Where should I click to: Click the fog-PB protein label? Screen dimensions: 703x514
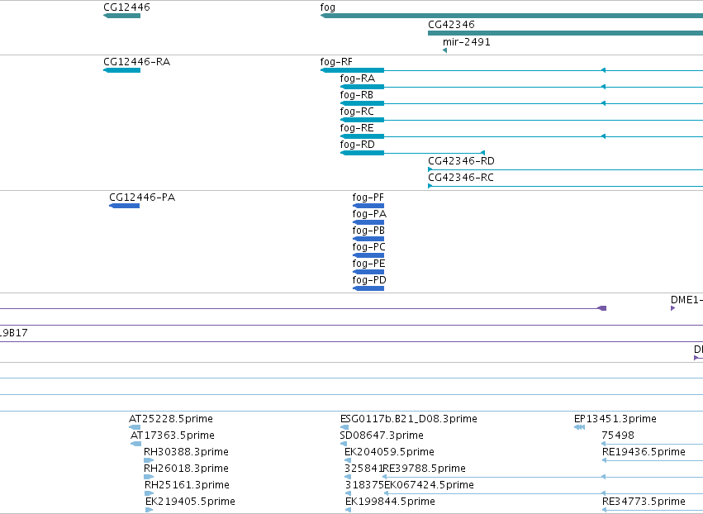(368, 231)
